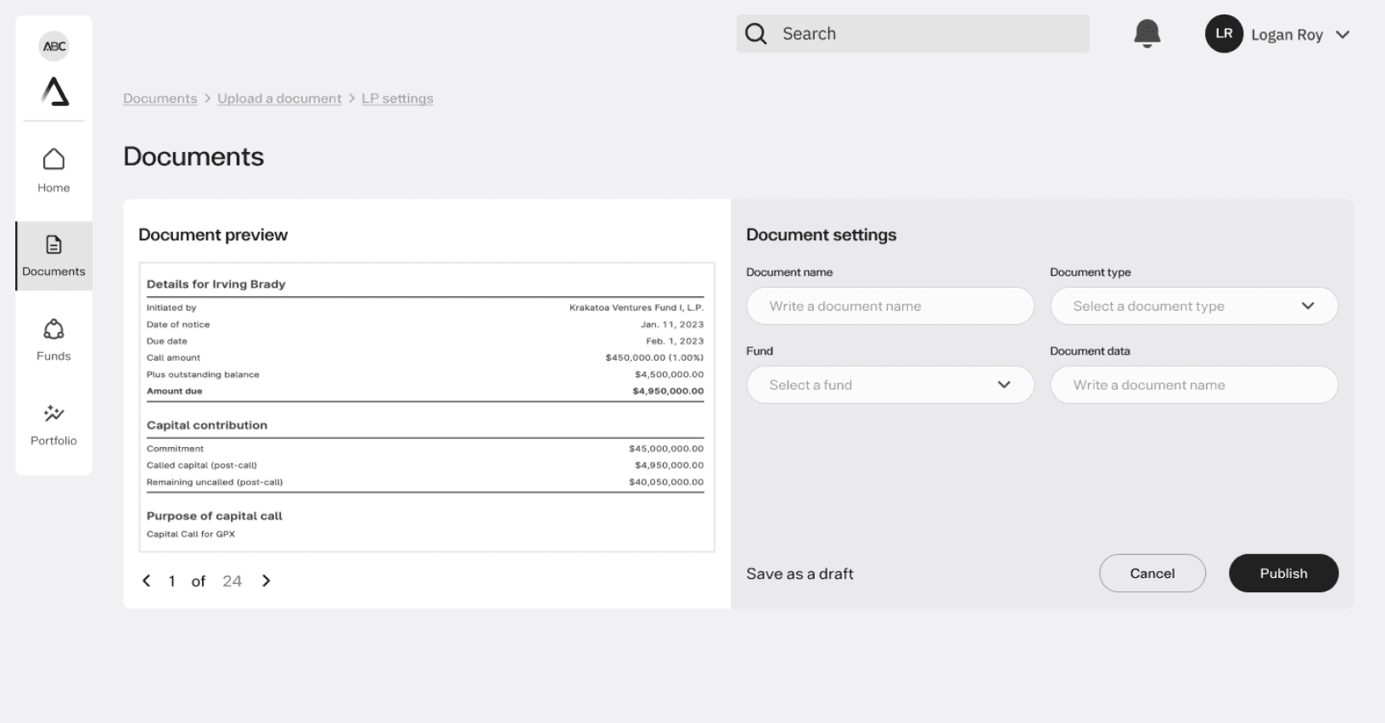Image resolution: width=1385 pixels, height=723 pixels.
Task: Click the LP settings breadcrumb
Action: pos(397,98)
